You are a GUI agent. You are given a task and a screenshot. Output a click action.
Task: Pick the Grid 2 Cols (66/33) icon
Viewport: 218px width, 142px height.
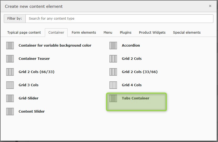point(10,72)
